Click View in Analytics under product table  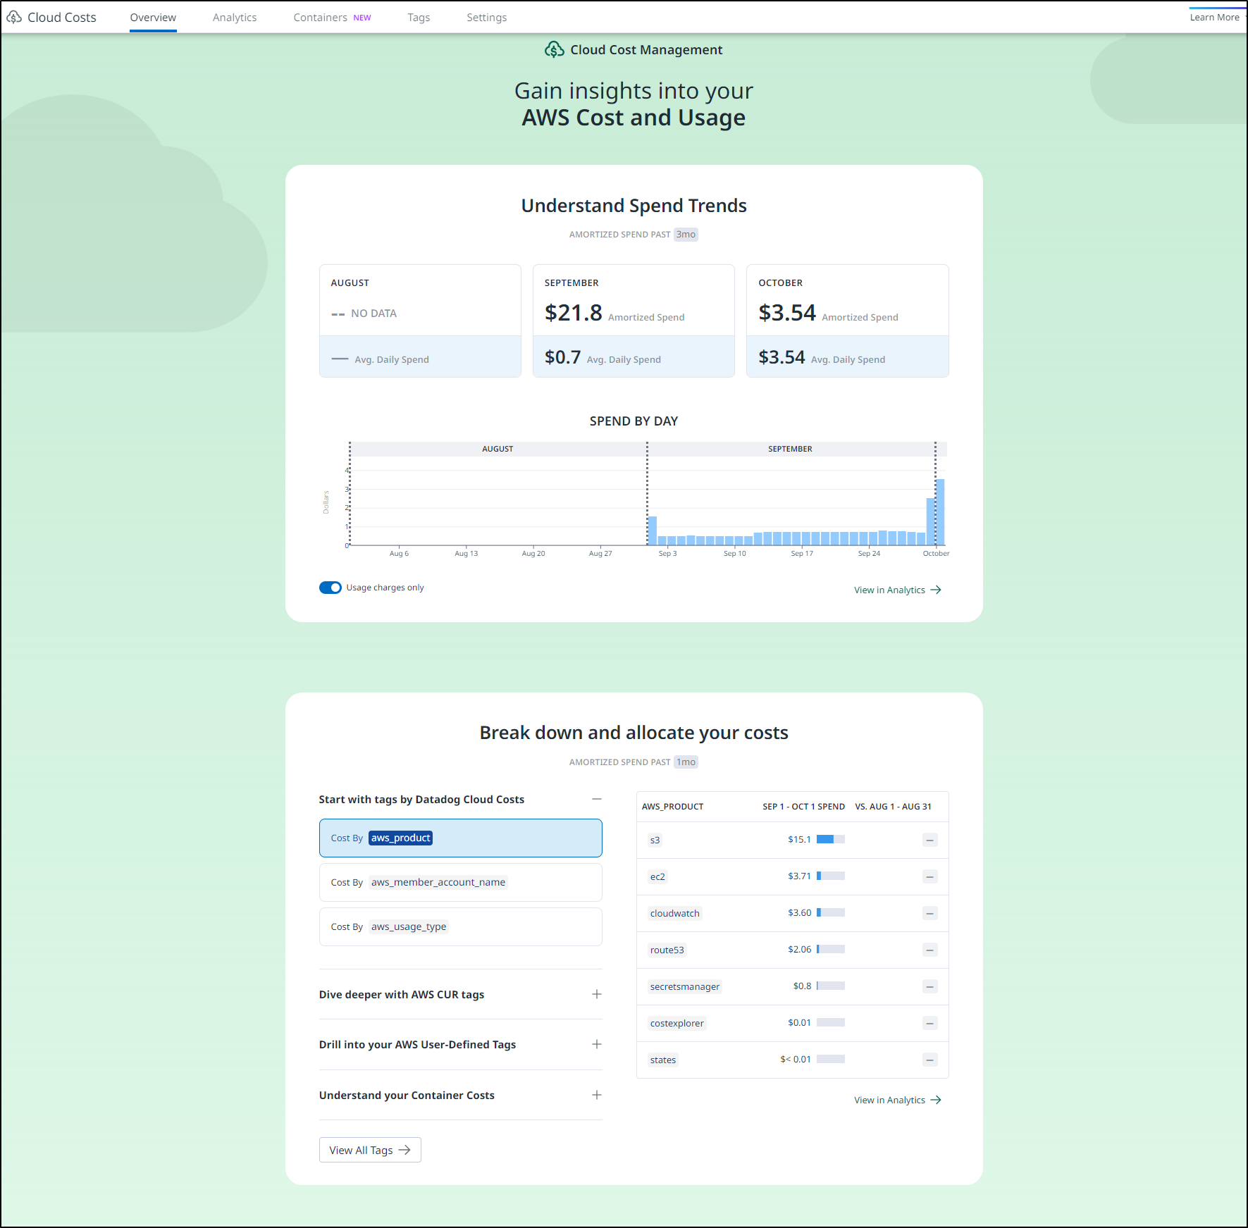tap(897, 1100)
